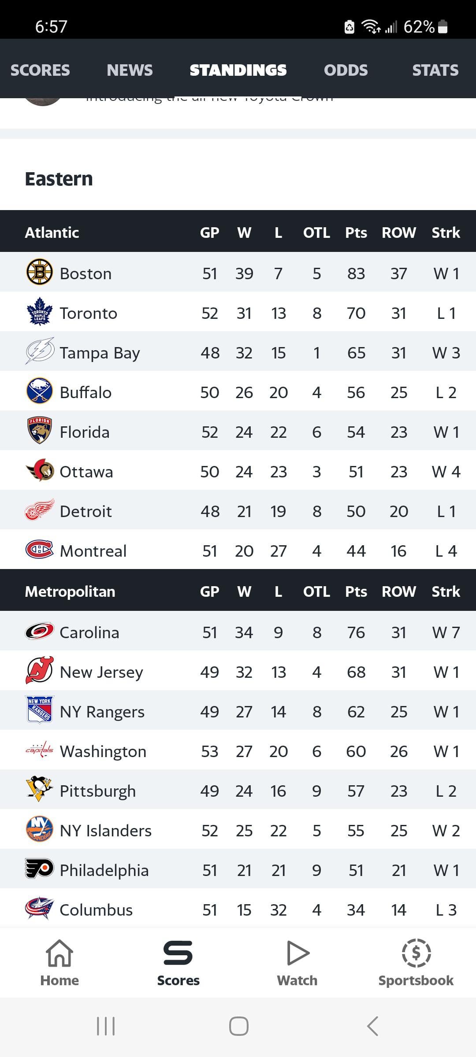Tap the Detroit Red Wings logo

39,510
